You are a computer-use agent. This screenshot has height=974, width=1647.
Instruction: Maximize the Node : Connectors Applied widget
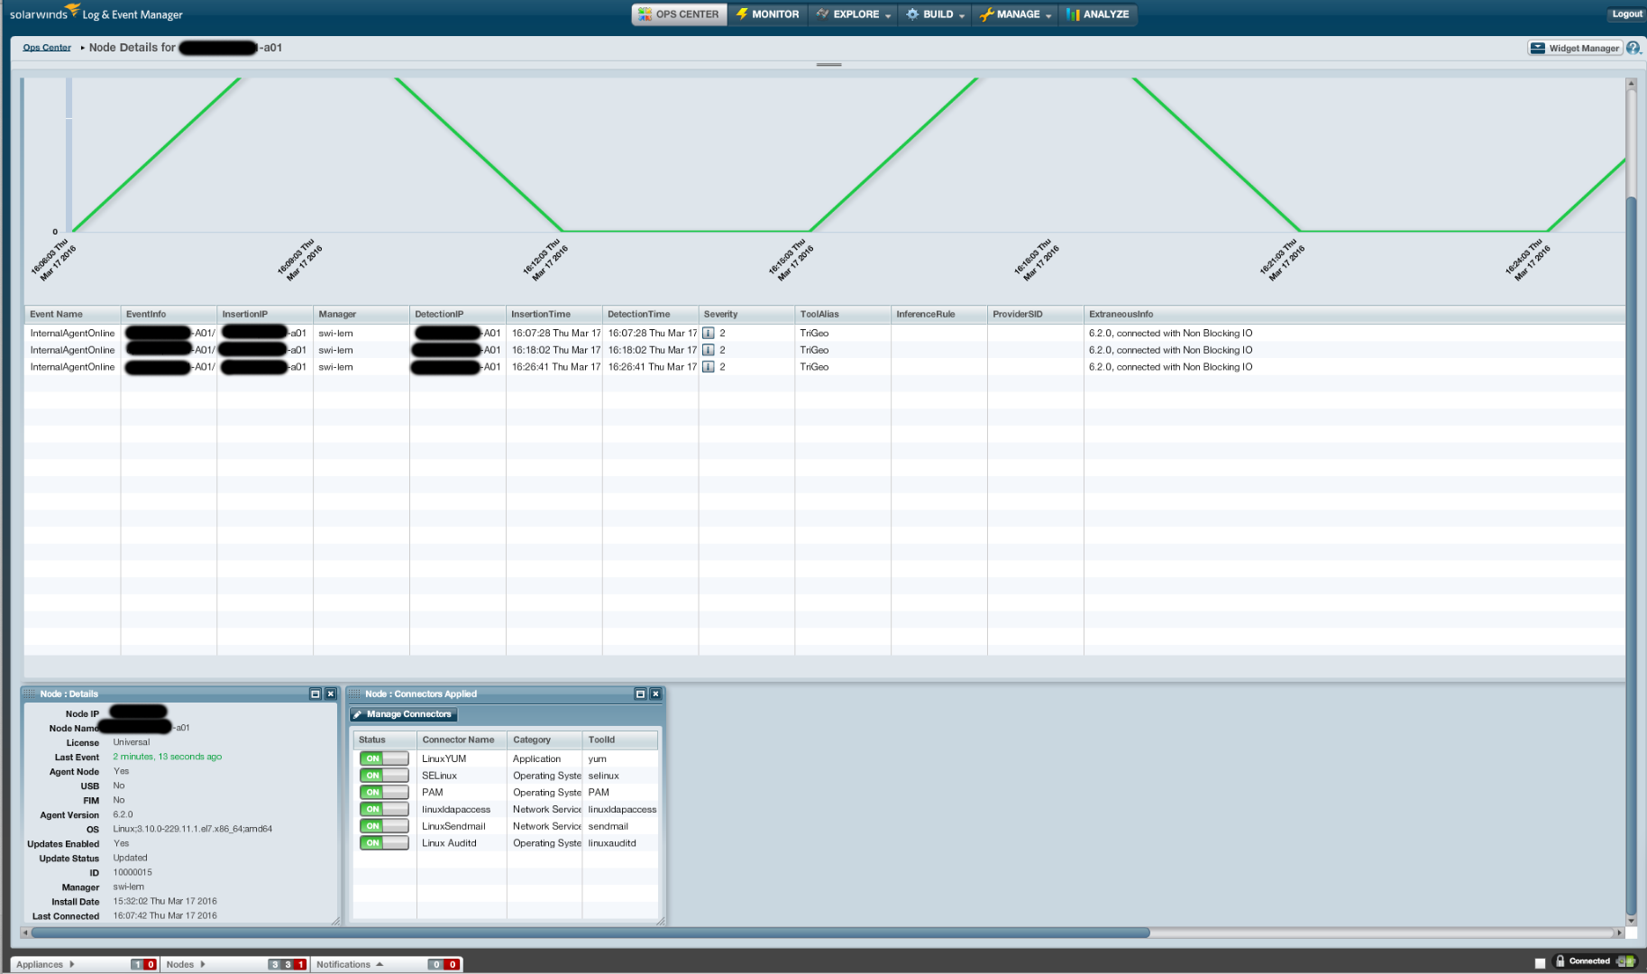640,694
